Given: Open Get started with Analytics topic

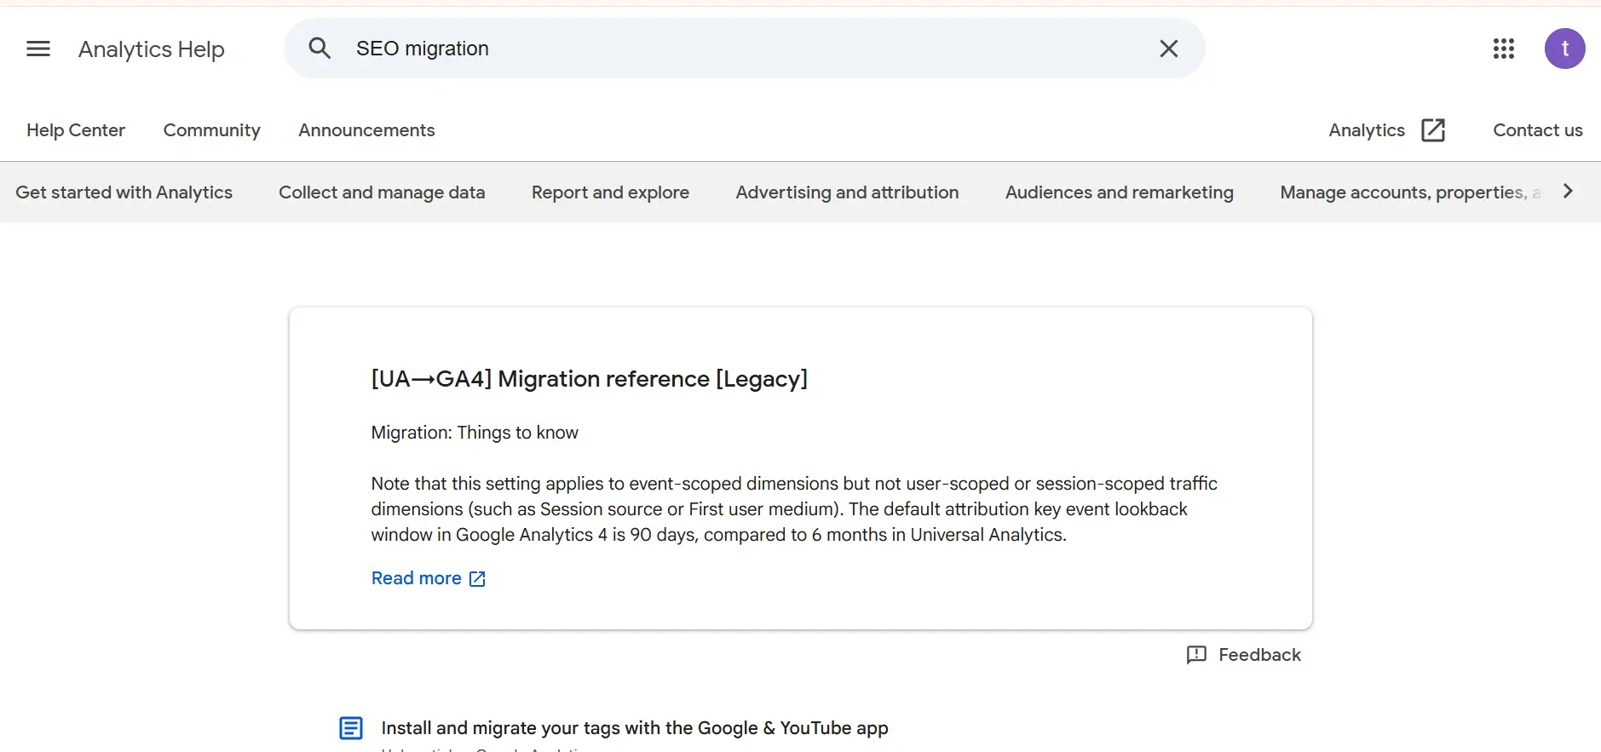Looking at the screenshot, I should coord(124,192).
